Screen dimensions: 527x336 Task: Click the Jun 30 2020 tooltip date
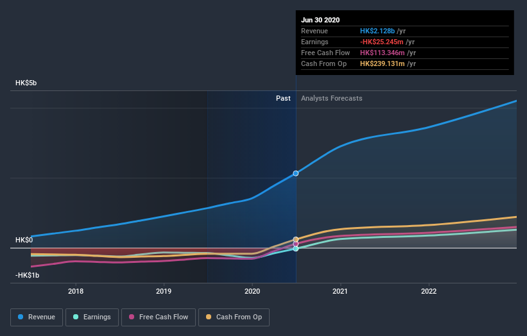tap(320, 20)
